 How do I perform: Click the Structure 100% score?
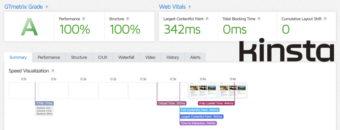125,29
